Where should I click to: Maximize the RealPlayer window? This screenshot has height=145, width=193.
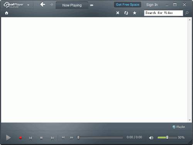coord(175,5)
